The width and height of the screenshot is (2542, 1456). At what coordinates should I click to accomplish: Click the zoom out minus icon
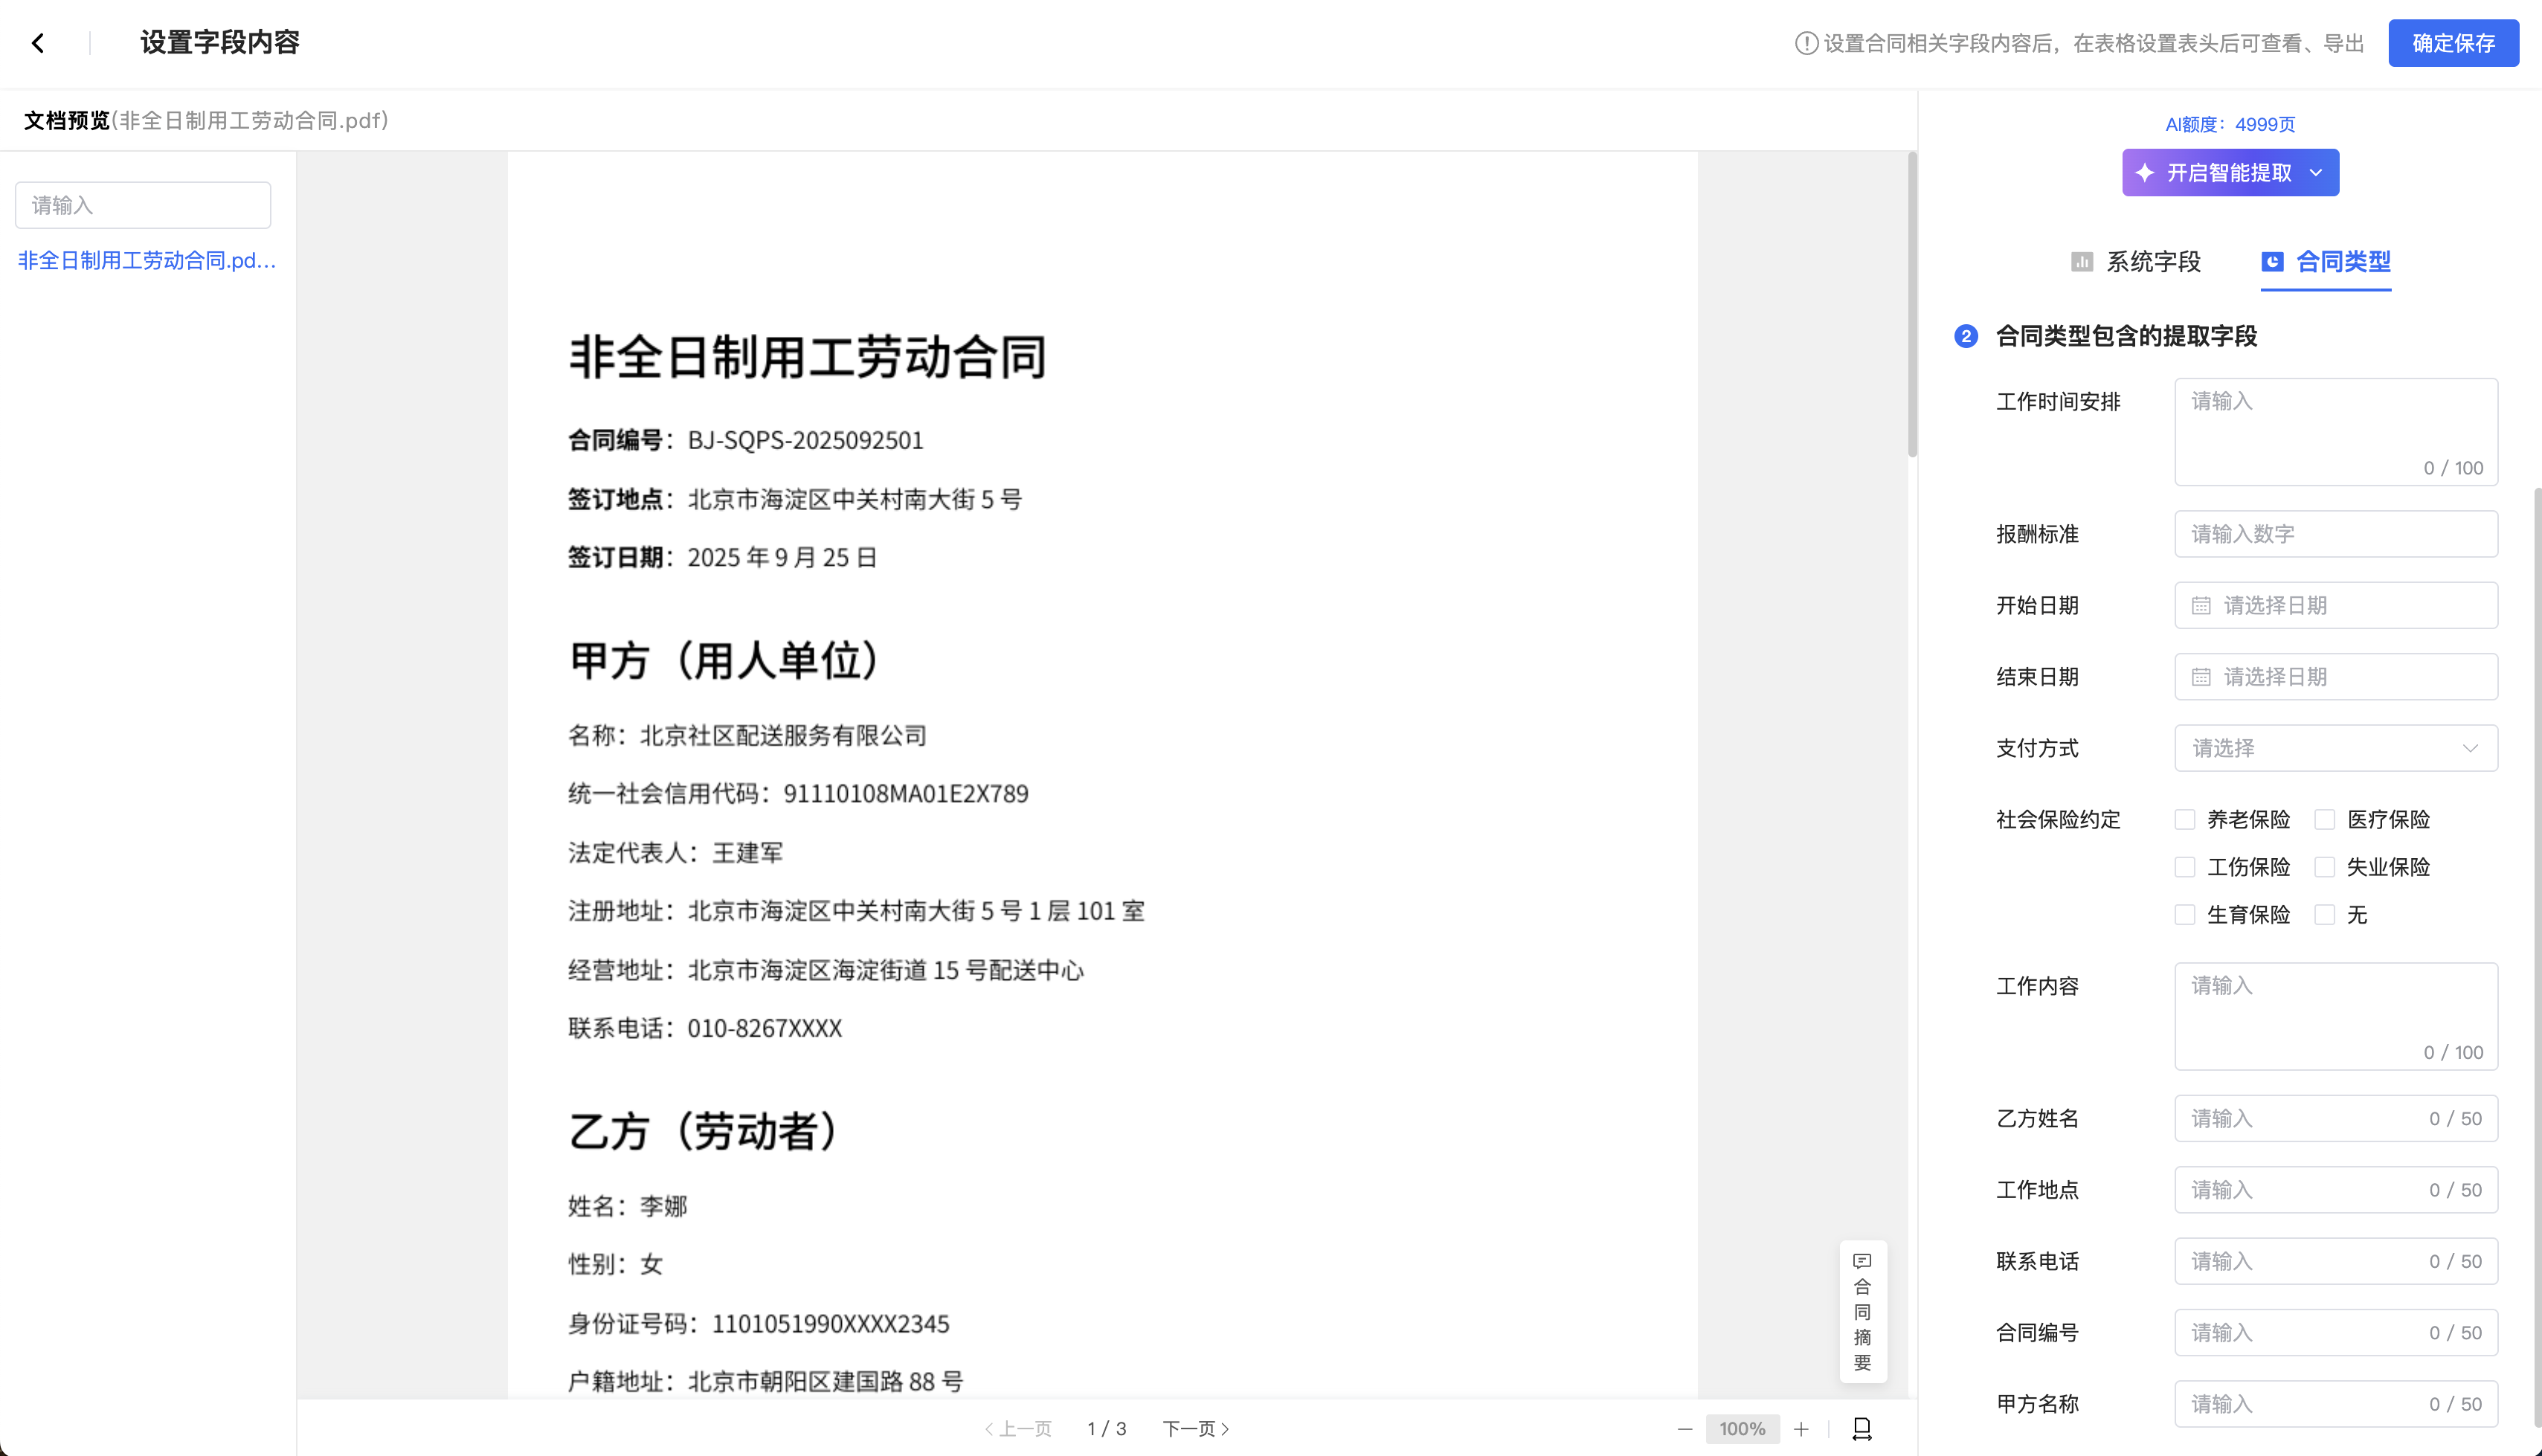1685,1429
